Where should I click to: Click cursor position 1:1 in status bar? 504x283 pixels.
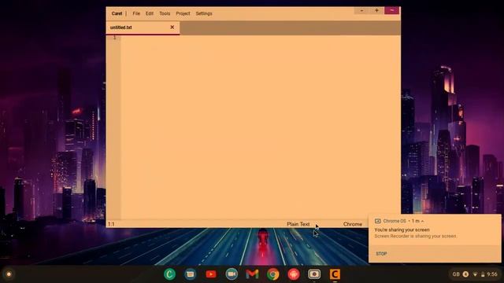pos(111,224)
